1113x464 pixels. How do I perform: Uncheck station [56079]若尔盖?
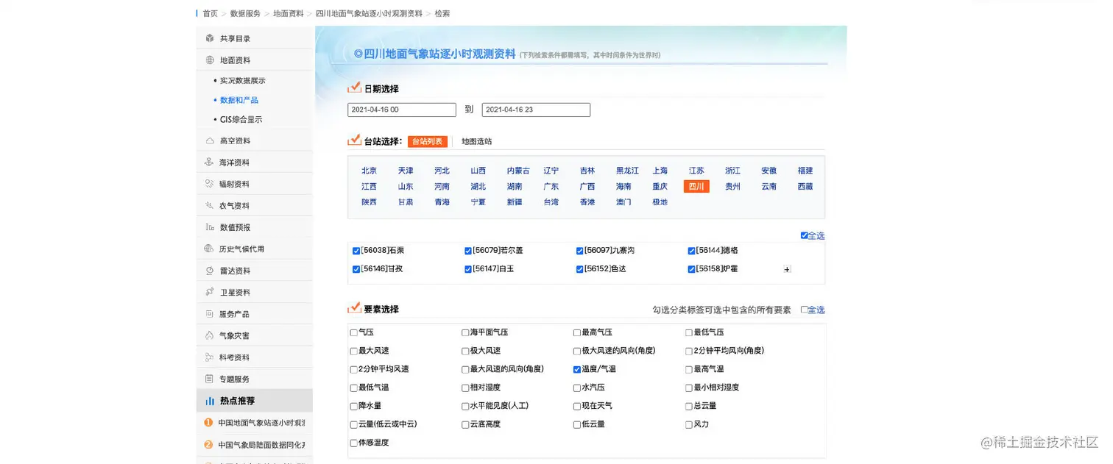click(468, 251)
